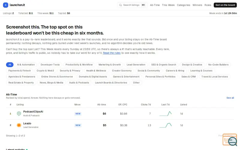Filter by No-Code Builders

[218, 64]
